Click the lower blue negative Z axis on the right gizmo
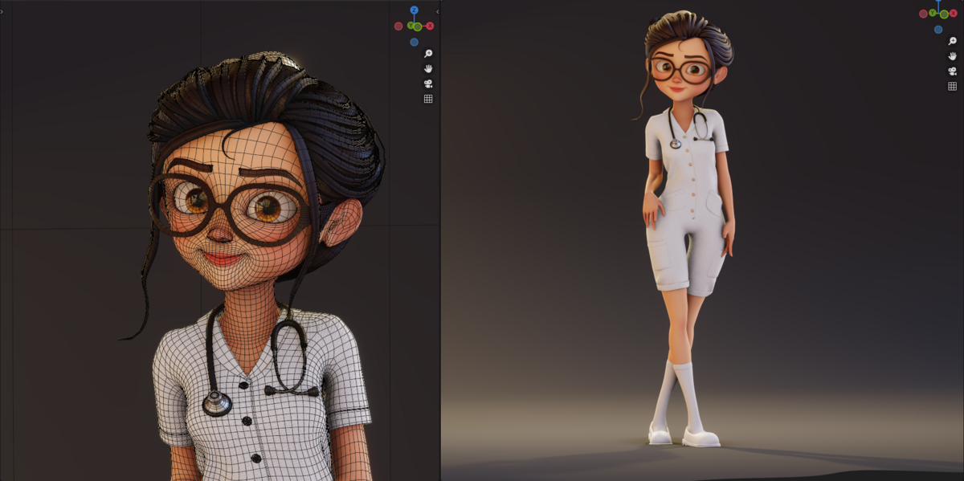The image size is (964, 481). pyautogui.click(x=938, y=30)
